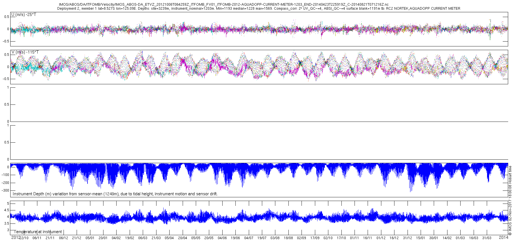513x242 pixels.
Task: Click the 31/12 date tick label
Action: pyautogui.click(x=408, y=238)
